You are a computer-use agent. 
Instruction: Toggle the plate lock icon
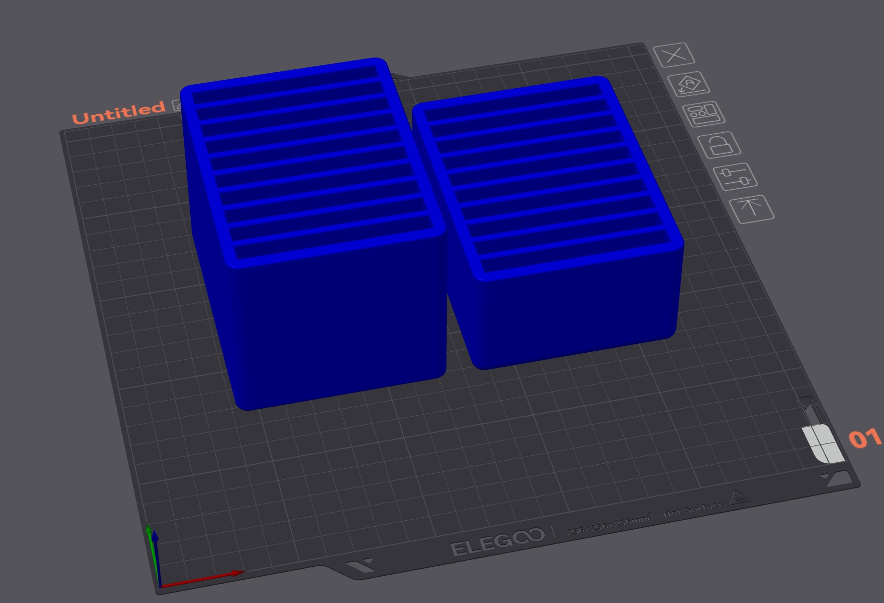pos(719,145)
